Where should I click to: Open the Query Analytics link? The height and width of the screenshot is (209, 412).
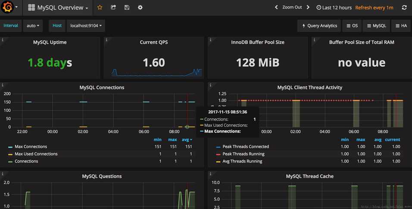[319, 26]
